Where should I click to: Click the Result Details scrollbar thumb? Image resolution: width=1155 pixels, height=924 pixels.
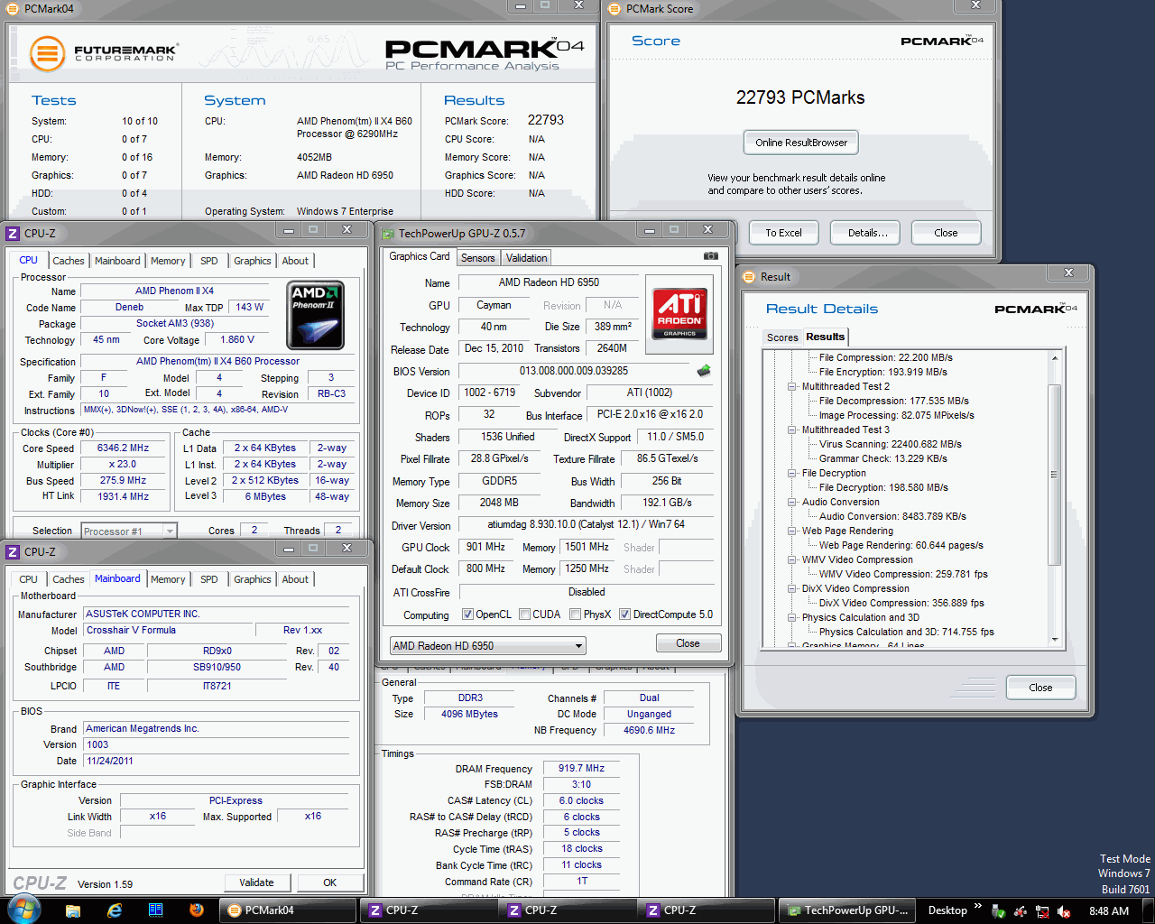[x=1054, y=475]
